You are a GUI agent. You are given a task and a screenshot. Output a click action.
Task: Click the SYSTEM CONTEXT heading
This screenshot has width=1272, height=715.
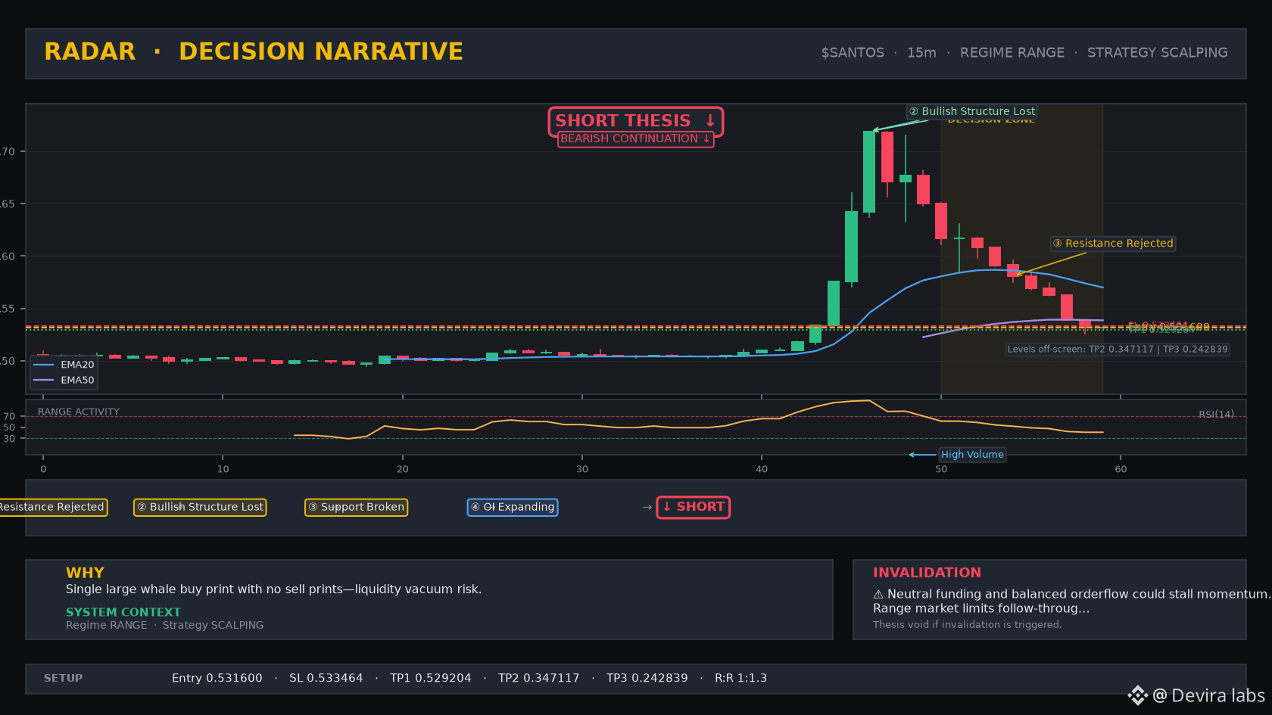click(123, 612)
